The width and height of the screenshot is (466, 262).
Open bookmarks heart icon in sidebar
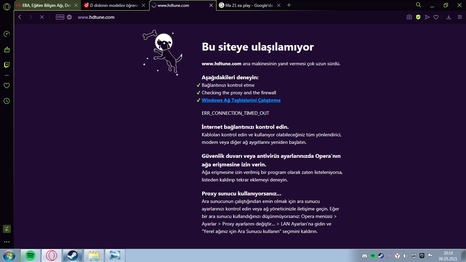(6, 86)
